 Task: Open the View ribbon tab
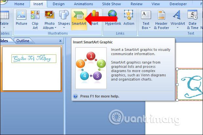(156, 4)
